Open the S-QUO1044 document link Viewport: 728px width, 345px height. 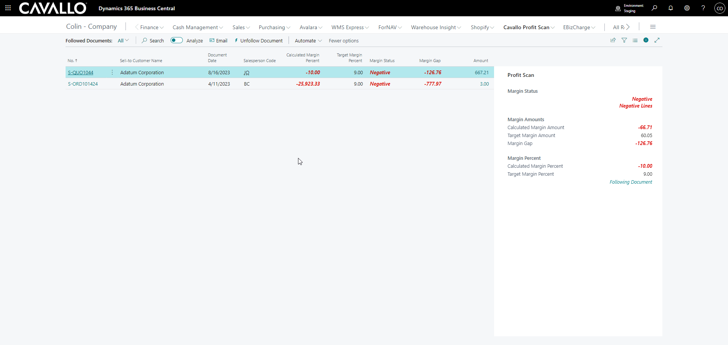point(80,73)
